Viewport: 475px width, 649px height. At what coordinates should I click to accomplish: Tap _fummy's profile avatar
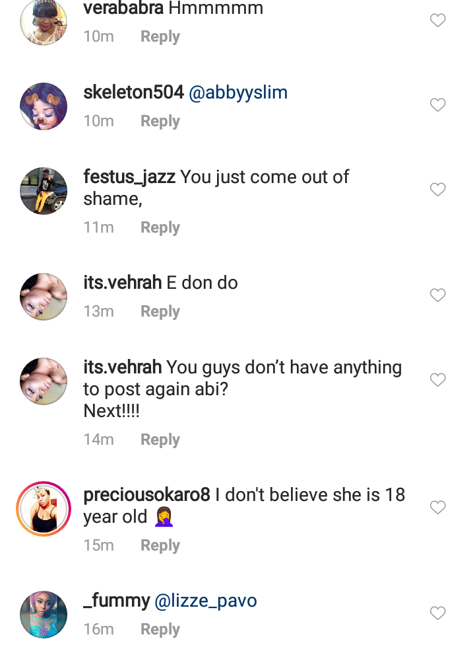click(x=44, y=614)
